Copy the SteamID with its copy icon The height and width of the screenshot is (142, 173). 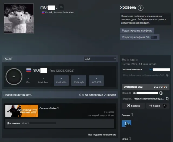[x=161, y=93]
